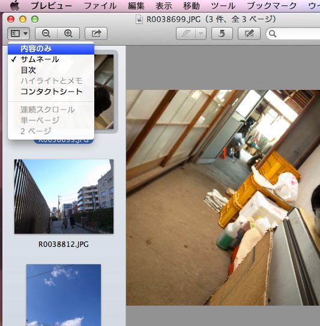This screenshot has height=326, width=320.
Task: Close the Preview window with red button
Action: (11, 19)
